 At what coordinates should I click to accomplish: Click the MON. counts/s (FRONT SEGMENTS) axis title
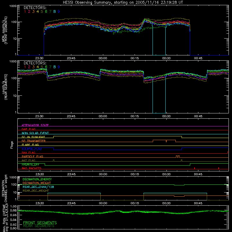[4, 30]
